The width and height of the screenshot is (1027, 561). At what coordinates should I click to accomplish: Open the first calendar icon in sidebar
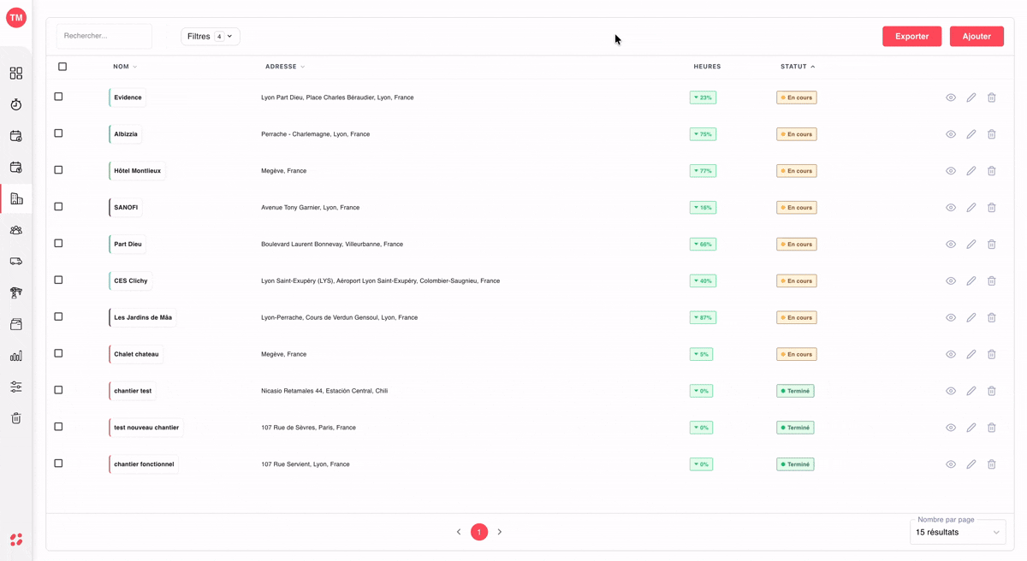[16, 136]
